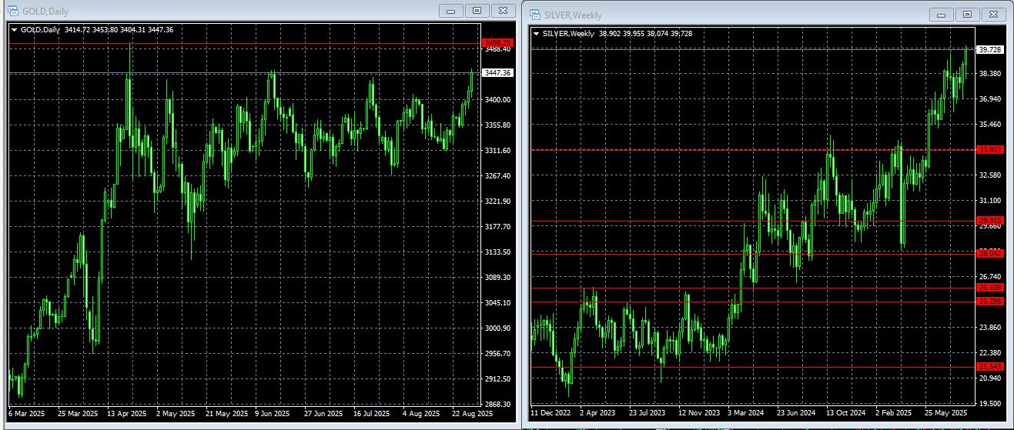Viewport: 1014px width, 430px height.
Task: Select the 21.543 red horizontal level label
Action: coord(989,366)
